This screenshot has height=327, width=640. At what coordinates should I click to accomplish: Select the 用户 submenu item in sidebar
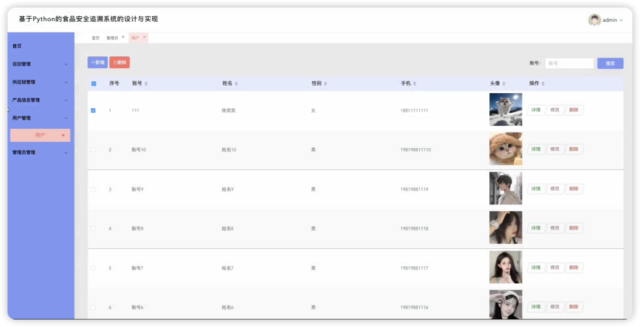tap(40, 135)
